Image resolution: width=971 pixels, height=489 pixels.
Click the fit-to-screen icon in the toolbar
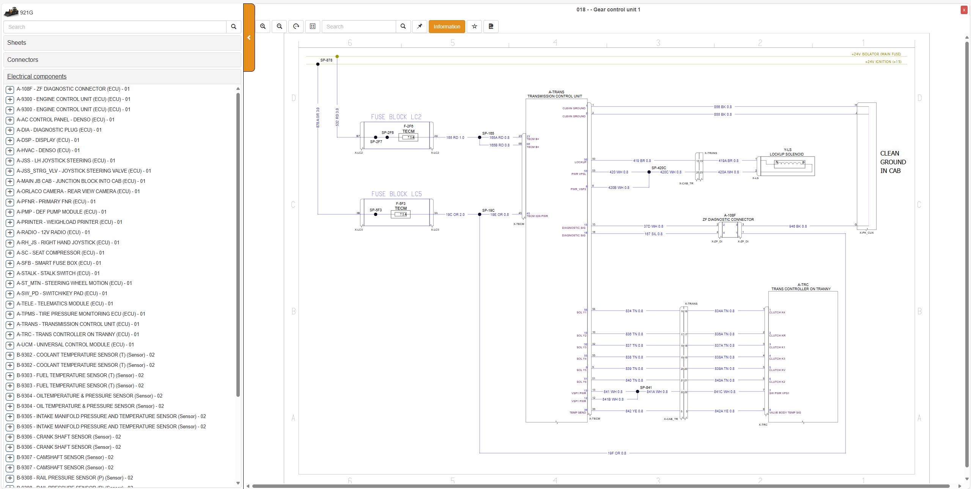[313, 27]
